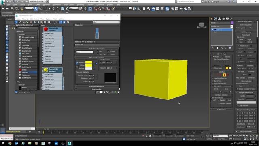Open the Rendering menu in the main menu bar

[x=81, y=5]
